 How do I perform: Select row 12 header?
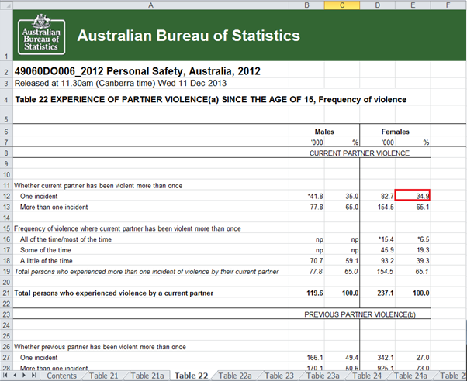coord(6,196)
